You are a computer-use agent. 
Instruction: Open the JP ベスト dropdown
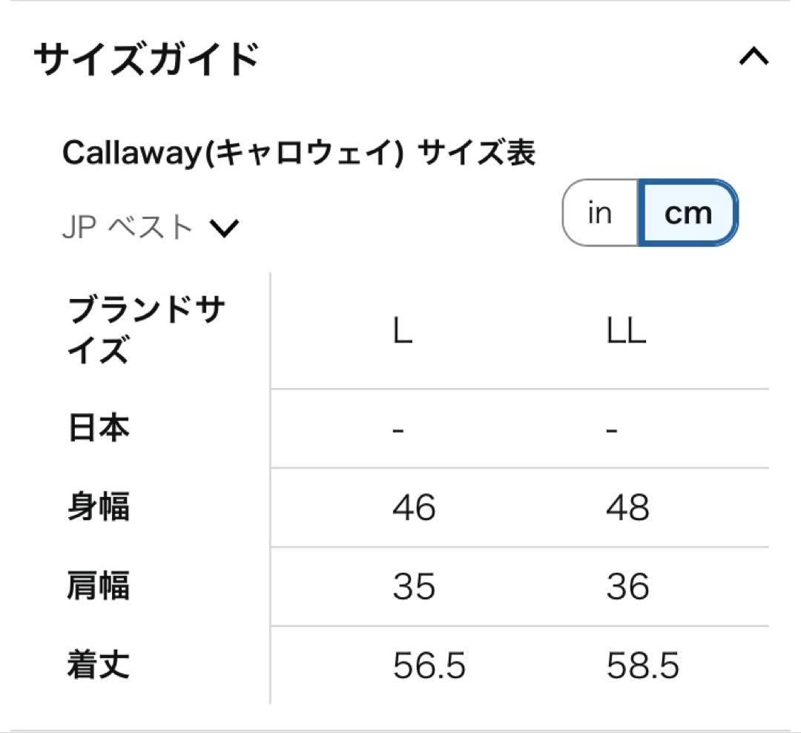tap(148, 229)
